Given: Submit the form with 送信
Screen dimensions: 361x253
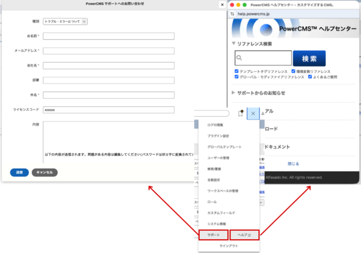Looking at the screenshot, I should click(19, 172).
